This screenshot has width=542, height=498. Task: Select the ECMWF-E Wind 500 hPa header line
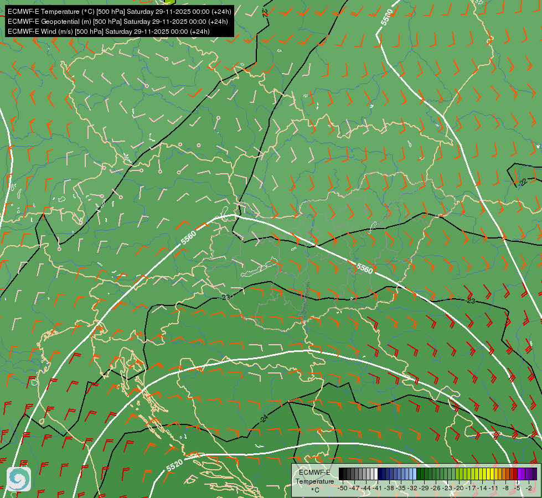coord(109,32)
